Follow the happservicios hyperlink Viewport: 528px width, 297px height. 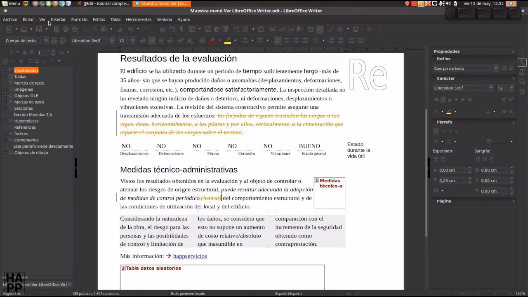[190, 256]
